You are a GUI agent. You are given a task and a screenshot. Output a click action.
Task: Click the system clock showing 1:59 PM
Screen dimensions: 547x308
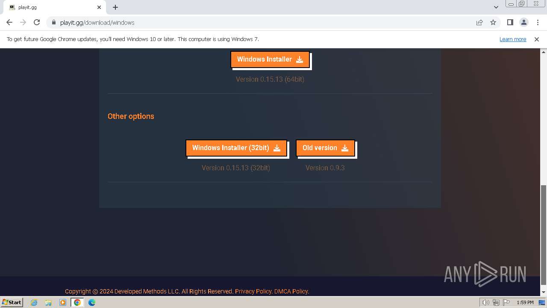click(x=525, y=302)
